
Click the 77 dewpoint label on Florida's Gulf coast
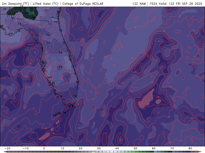pos(36,36)
